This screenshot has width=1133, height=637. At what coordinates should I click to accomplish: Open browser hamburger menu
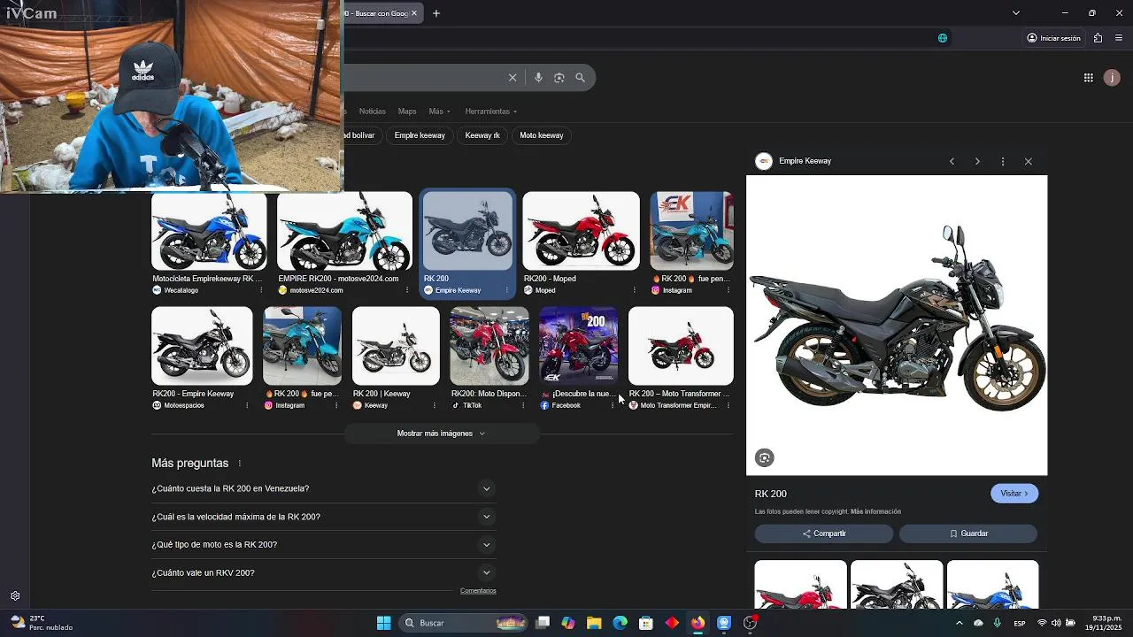point(1119,38)
